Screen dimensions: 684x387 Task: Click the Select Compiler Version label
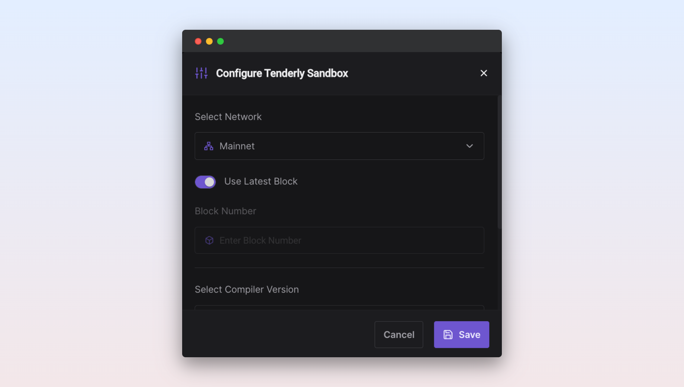click(x=247, y=290)
